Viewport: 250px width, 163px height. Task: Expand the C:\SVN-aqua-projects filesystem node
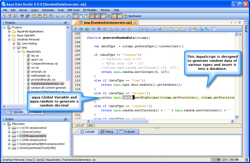pyautogui.click(x=9, y=136)
